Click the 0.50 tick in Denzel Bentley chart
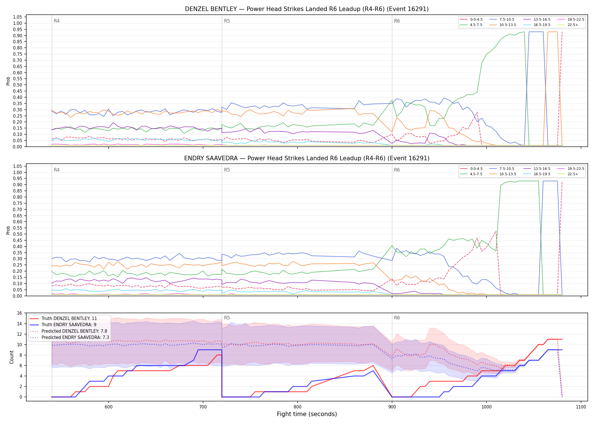This screenshot has width=594, height=424. pyautogui.click(x=18, y=85)
